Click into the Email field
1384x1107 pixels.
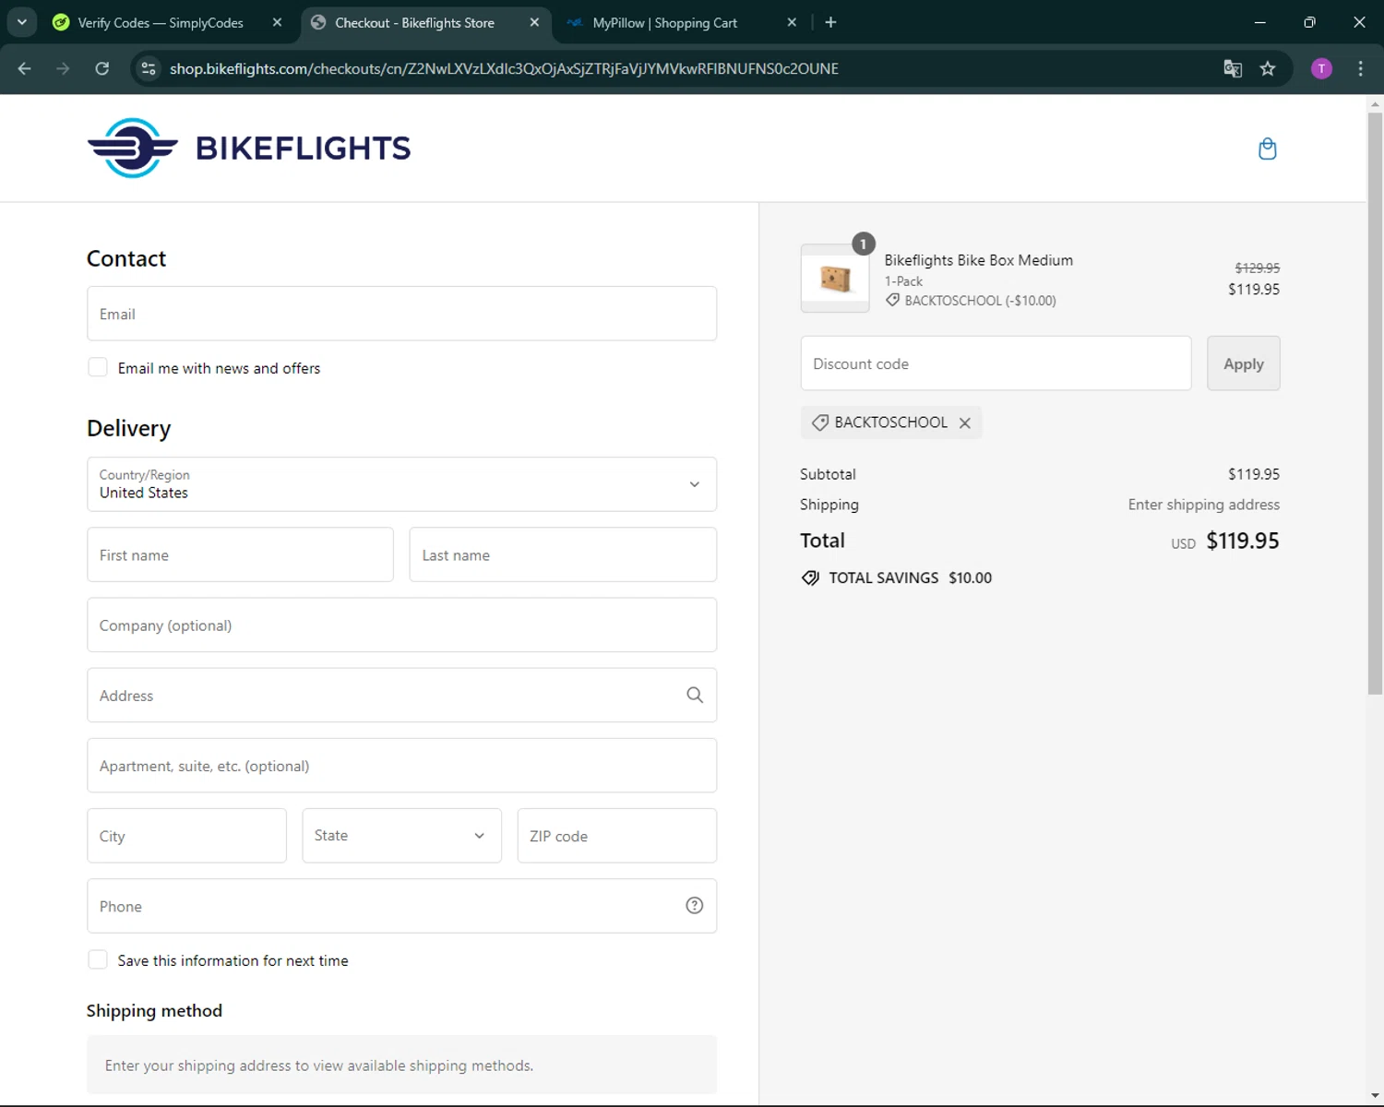point(401,314)
